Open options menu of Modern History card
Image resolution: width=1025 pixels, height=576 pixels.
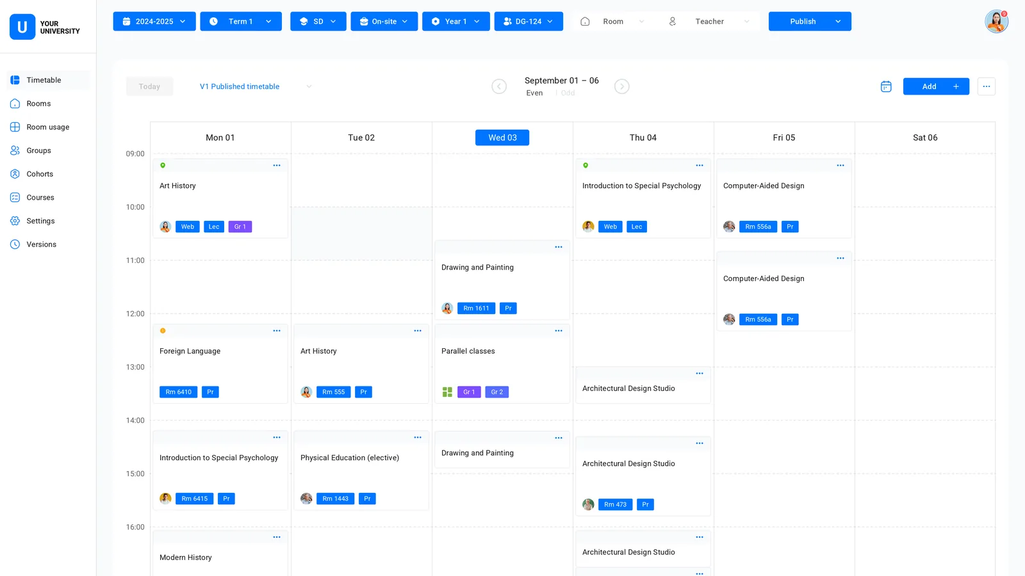[x=277, y=537]
